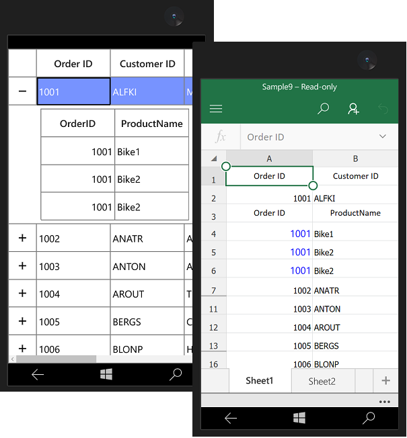Select the Bike1 cell in nested grid
This screenshot has height=438, width=407.
click(x=151, y=151)
